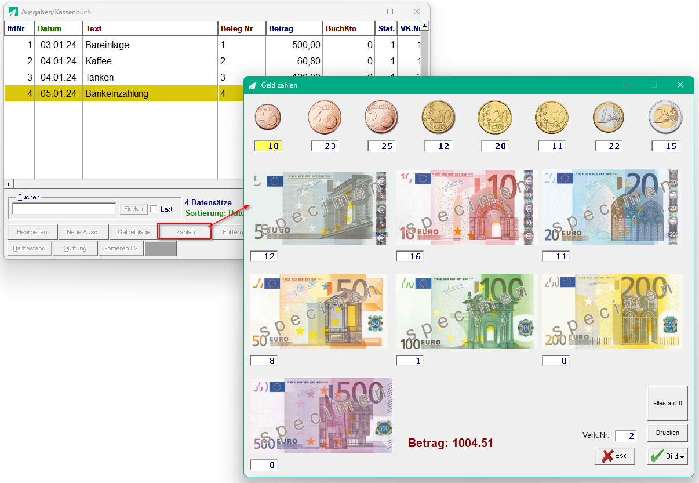Click the 2 cent coin image

pos(325,117)
